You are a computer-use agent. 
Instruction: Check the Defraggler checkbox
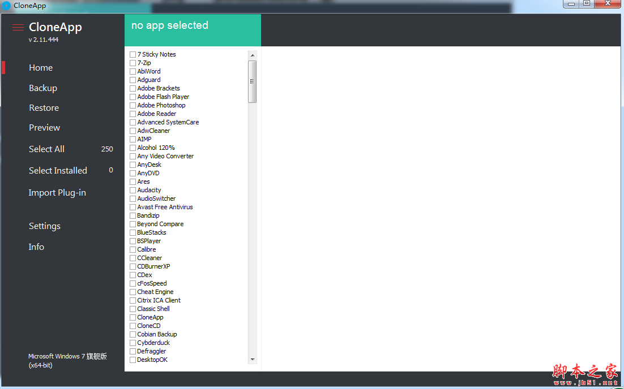point(133,351)
